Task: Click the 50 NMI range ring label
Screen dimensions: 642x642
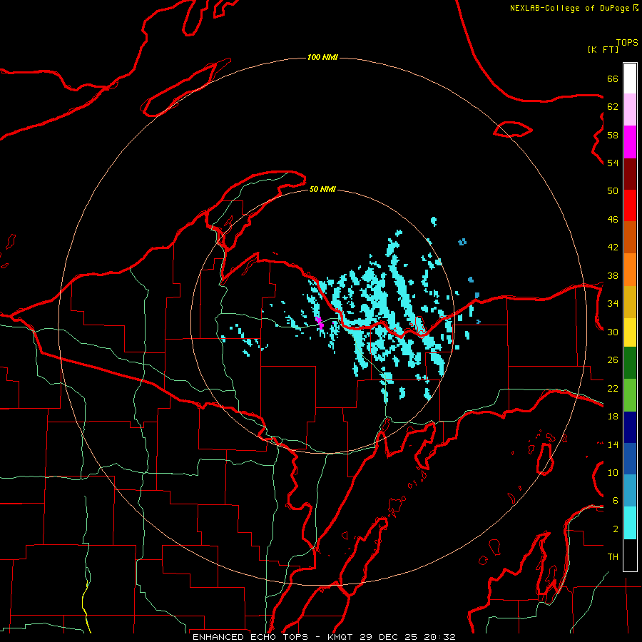Action: click(x=322, y=189)
